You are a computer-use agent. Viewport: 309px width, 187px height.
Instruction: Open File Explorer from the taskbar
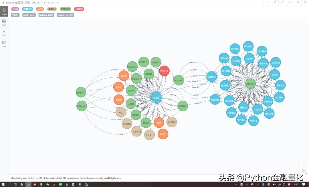(x=22, y=184)
